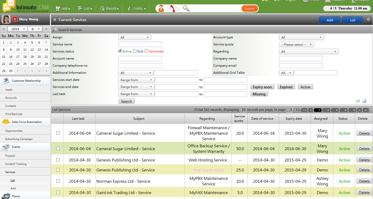Select checkbox for GainLink Trading Ltd row
This screenshot has height=199, width=373.
click(58, 192)
